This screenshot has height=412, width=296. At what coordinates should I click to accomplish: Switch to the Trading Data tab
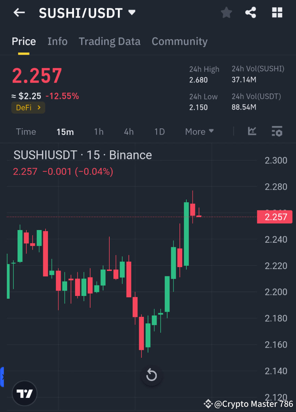(109, 41)
